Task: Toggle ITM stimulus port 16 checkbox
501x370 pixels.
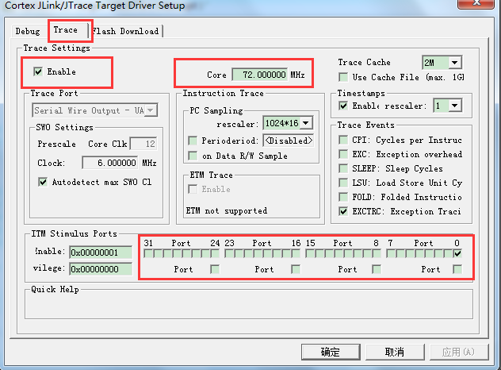Action: click(296, 254)
